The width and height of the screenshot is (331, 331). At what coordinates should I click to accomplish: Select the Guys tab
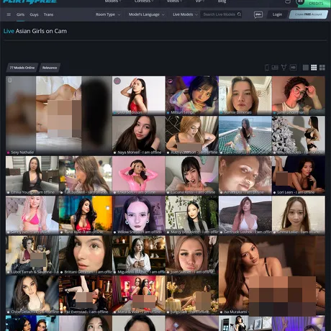click(x=34, y=14)
